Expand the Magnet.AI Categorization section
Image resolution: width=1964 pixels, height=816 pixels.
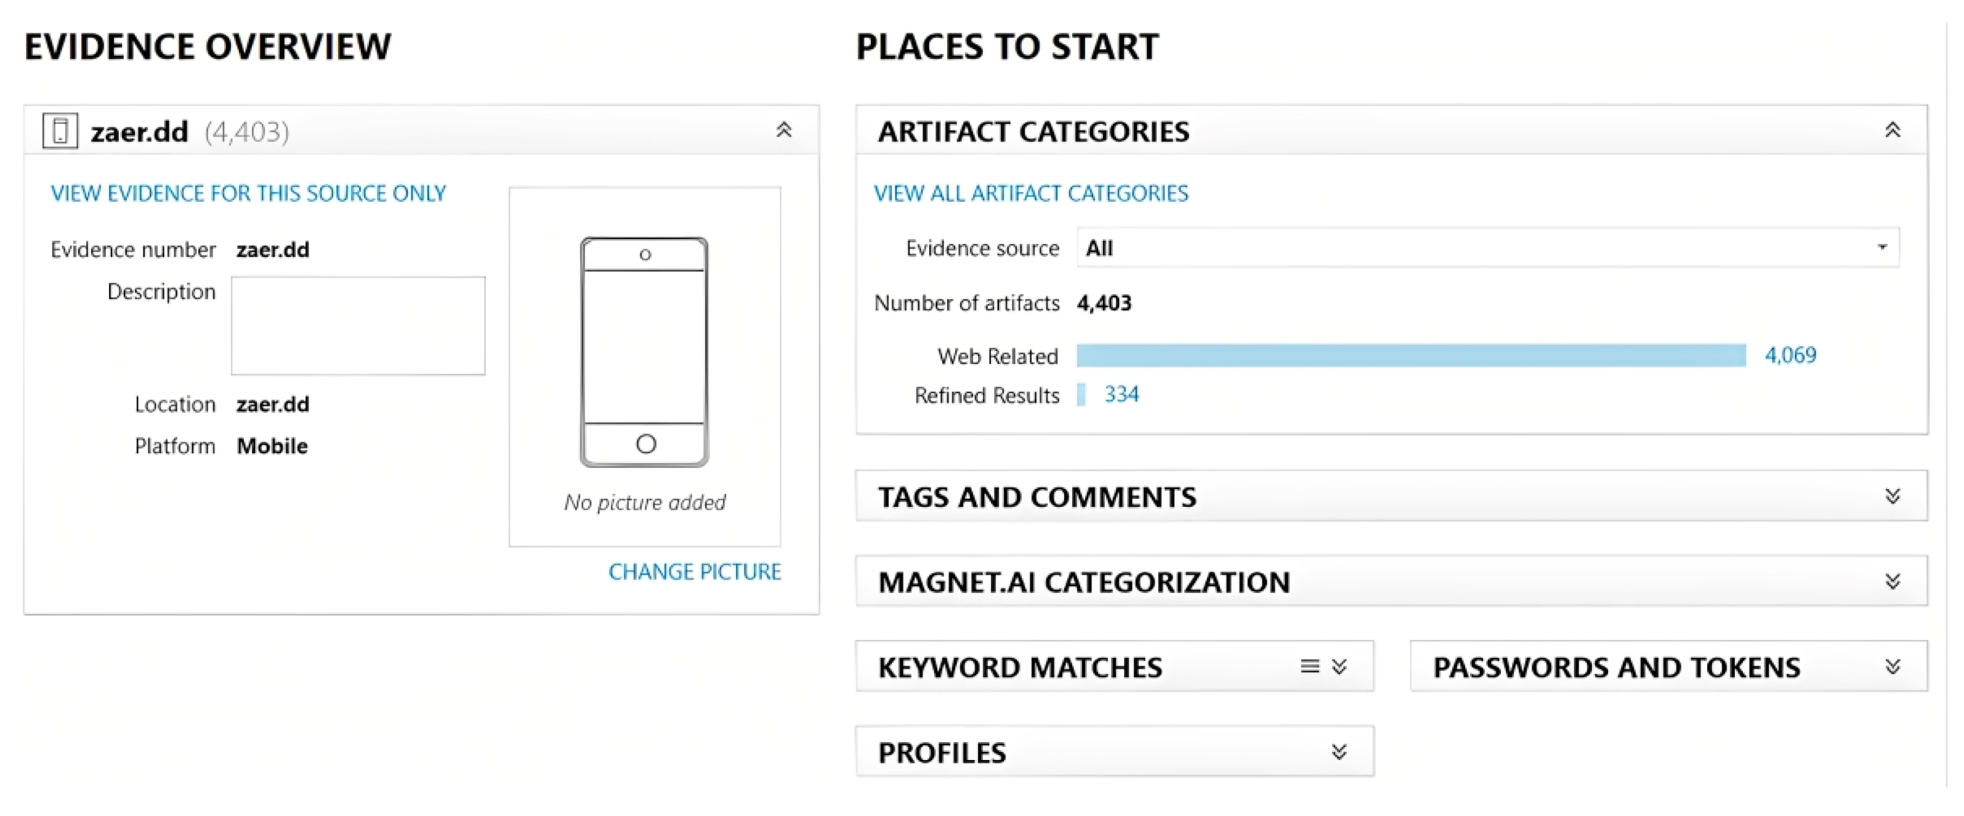point(1893,582)
